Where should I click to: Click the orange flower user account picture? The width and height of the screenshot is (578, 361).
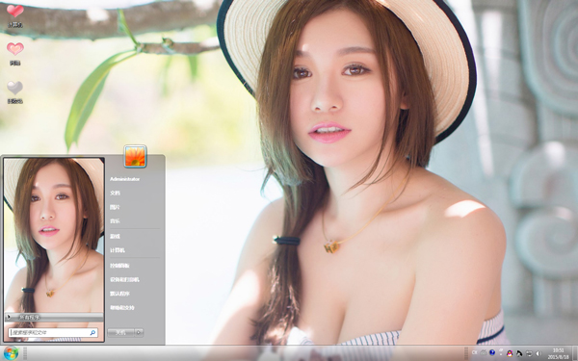pyautogui.click(x=135, y=157)
